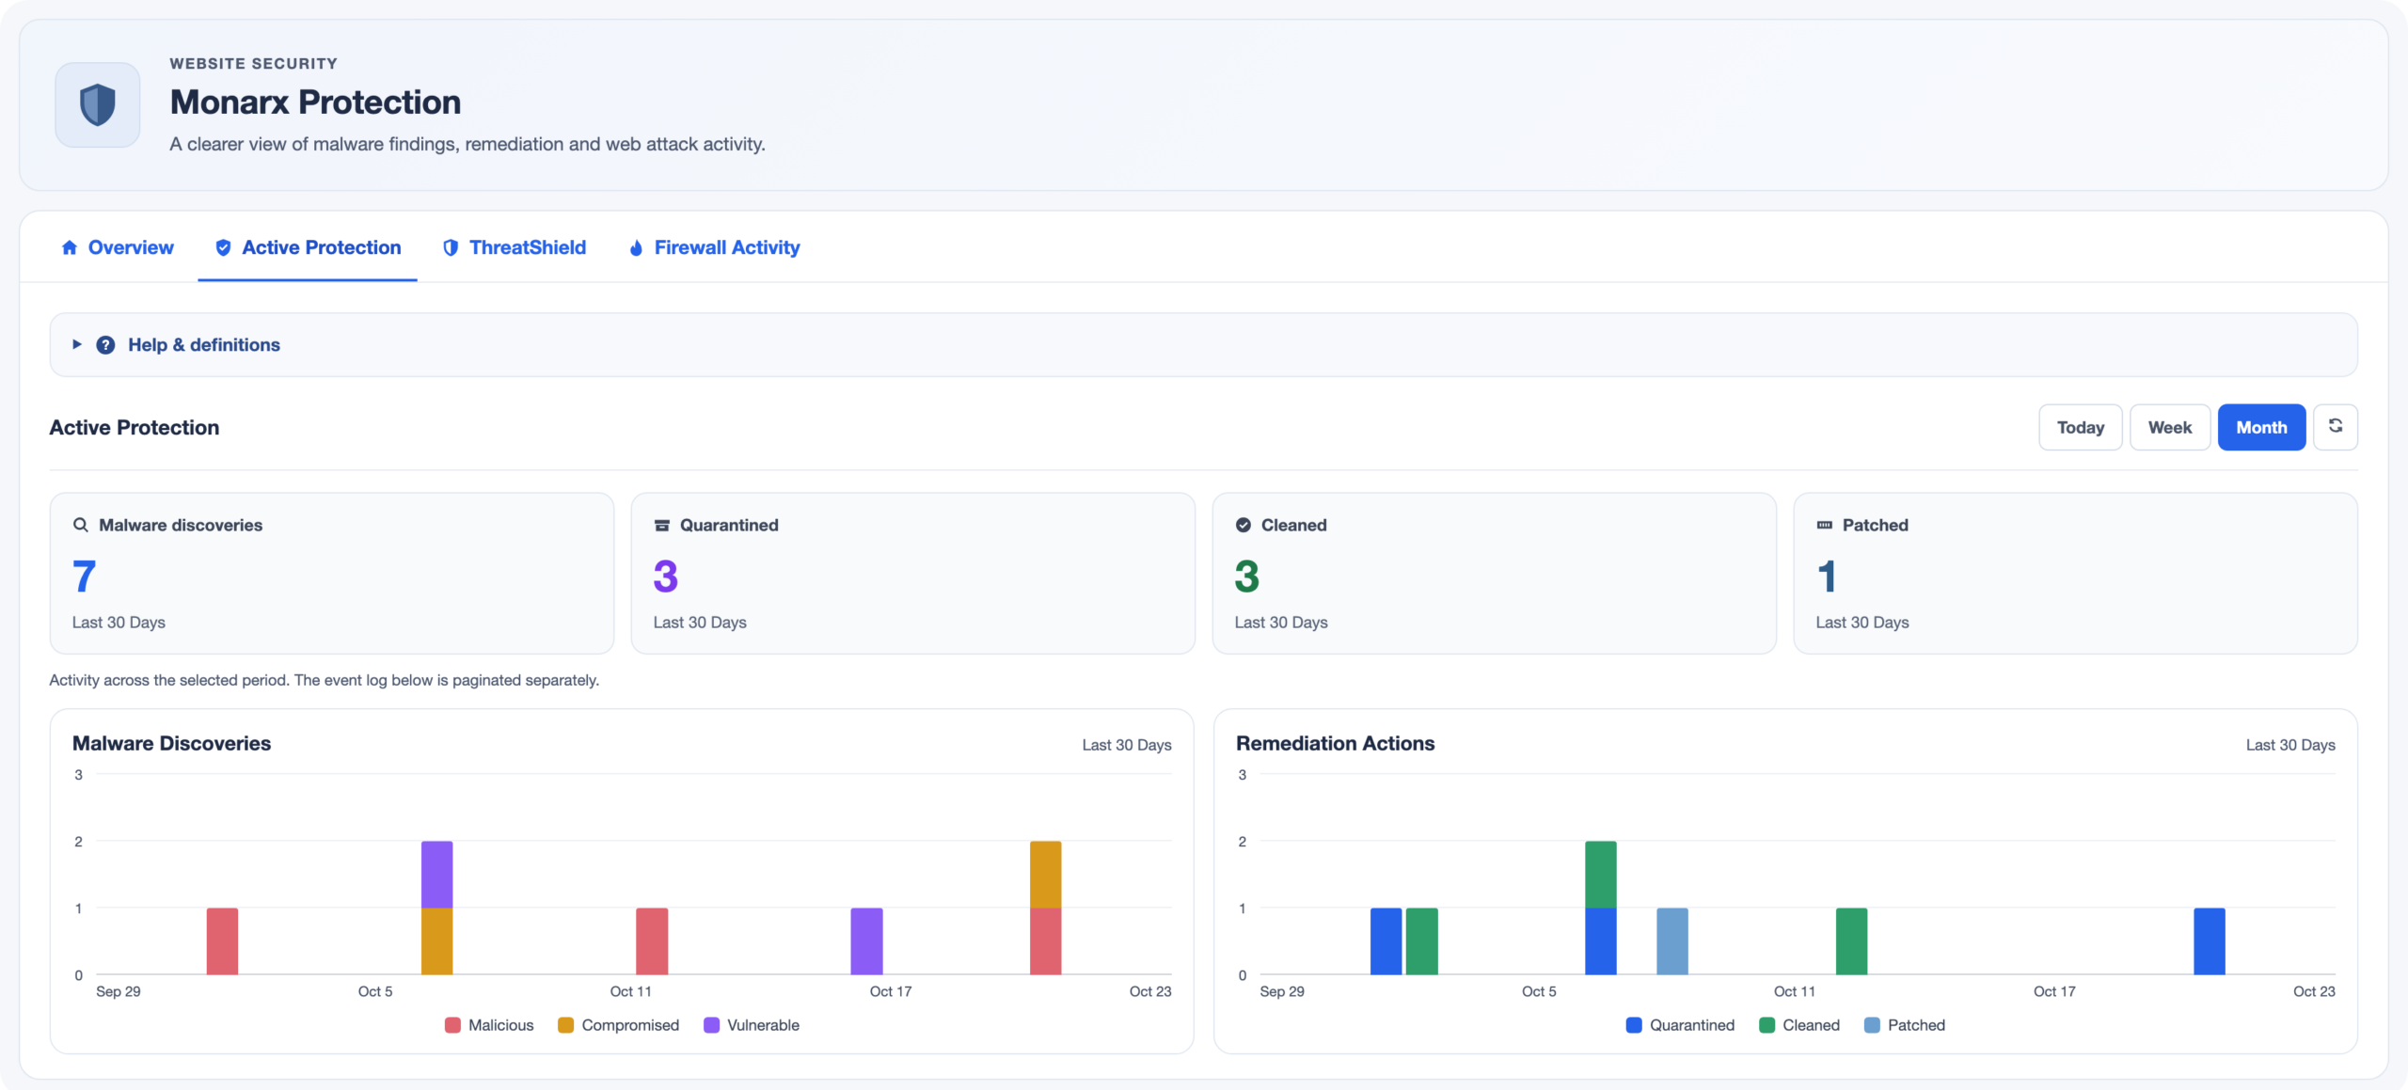This screenshot has height=1090, width=2408.
Task: Click the archive box icon on Quarantined
Action: pyautogui.click(x=662, y=525)
